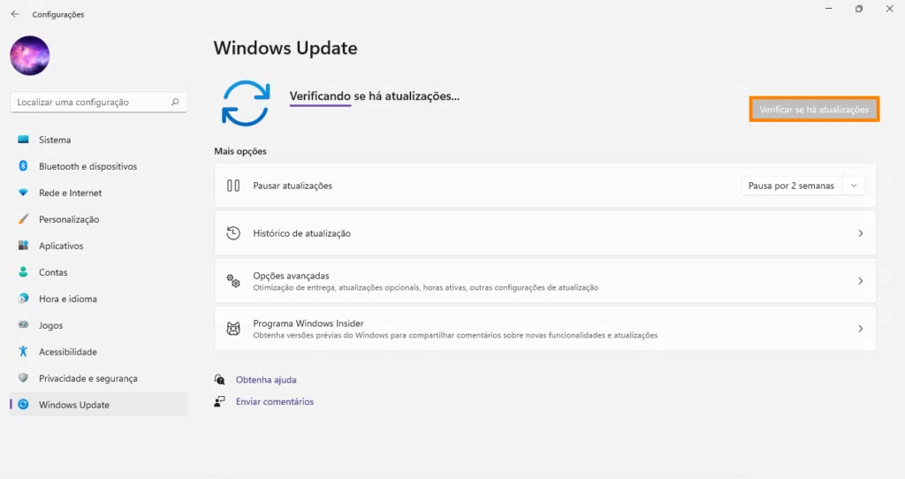Click Pausa por 2 semanas button
This screenshot has width=905, height=479.
coord(791,186)
